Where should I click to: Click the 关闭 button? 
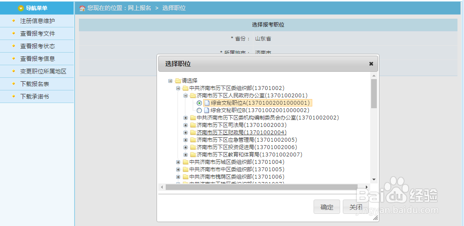tap(356, 207)
